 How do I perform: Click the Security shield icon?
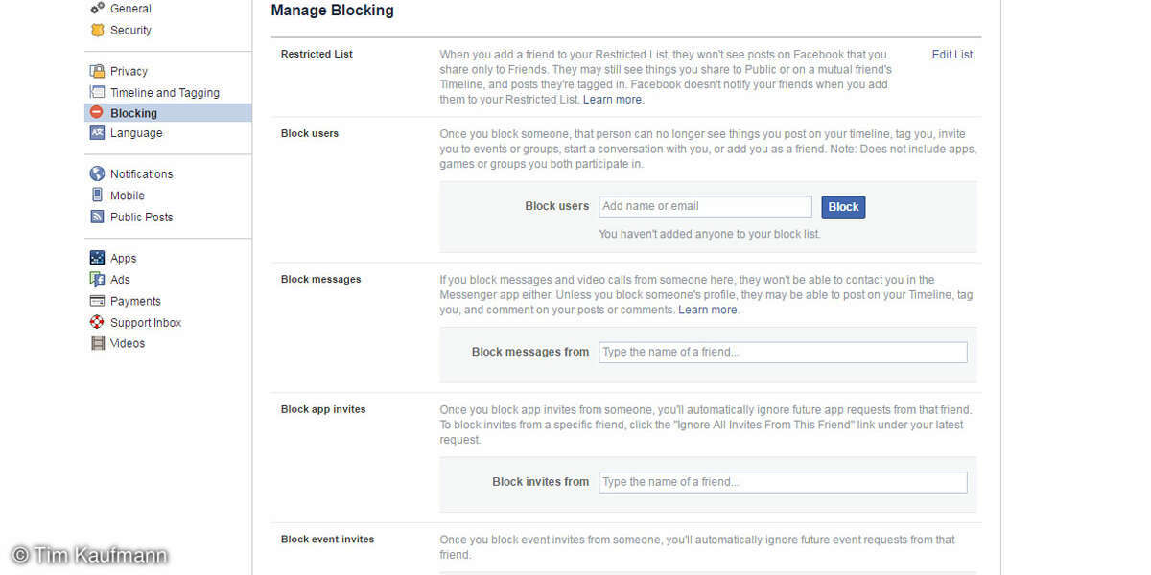(x=97, y=30)
